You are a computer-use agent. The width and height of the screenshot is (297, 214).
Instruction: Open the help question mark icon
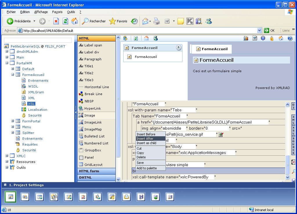pyautogui.click(x=290, y=38)
